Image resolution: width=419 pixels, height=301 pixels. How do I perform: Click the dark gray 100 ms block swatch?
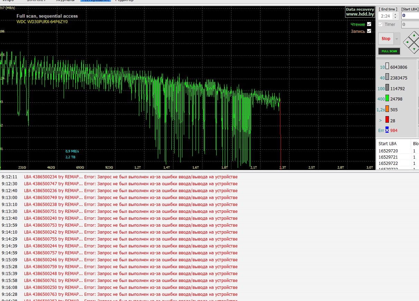pyautogui.click(x=387, y=87)
